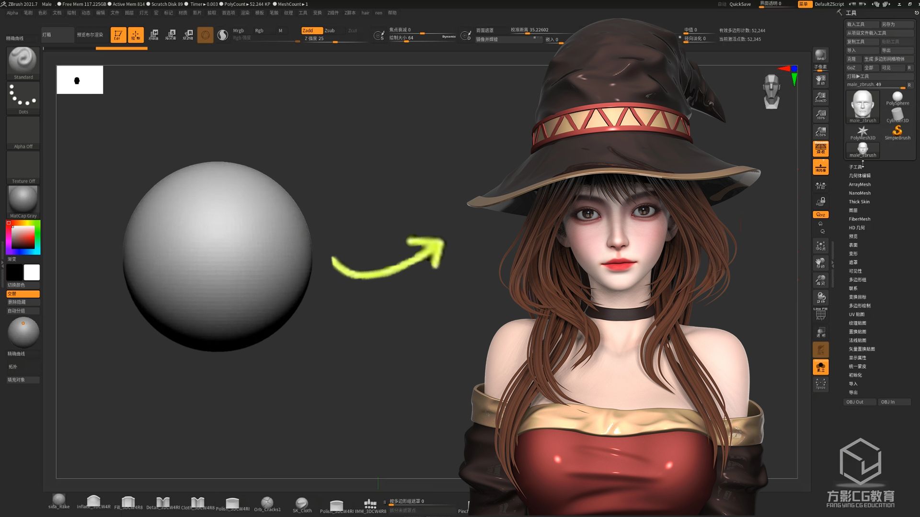Select the PolySphere tool thumbnail
The image size is (920, 517).
click(x=897, y=99)
